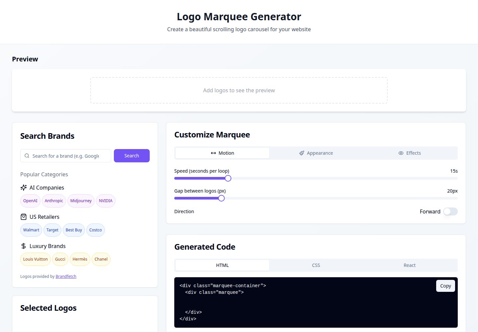Add the Gucci brand chip
Screen dimensions: 478x332
click(60, 259)
